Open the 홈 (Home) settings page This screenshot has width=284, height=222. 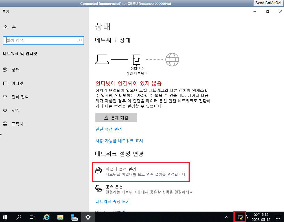(9, 27)
